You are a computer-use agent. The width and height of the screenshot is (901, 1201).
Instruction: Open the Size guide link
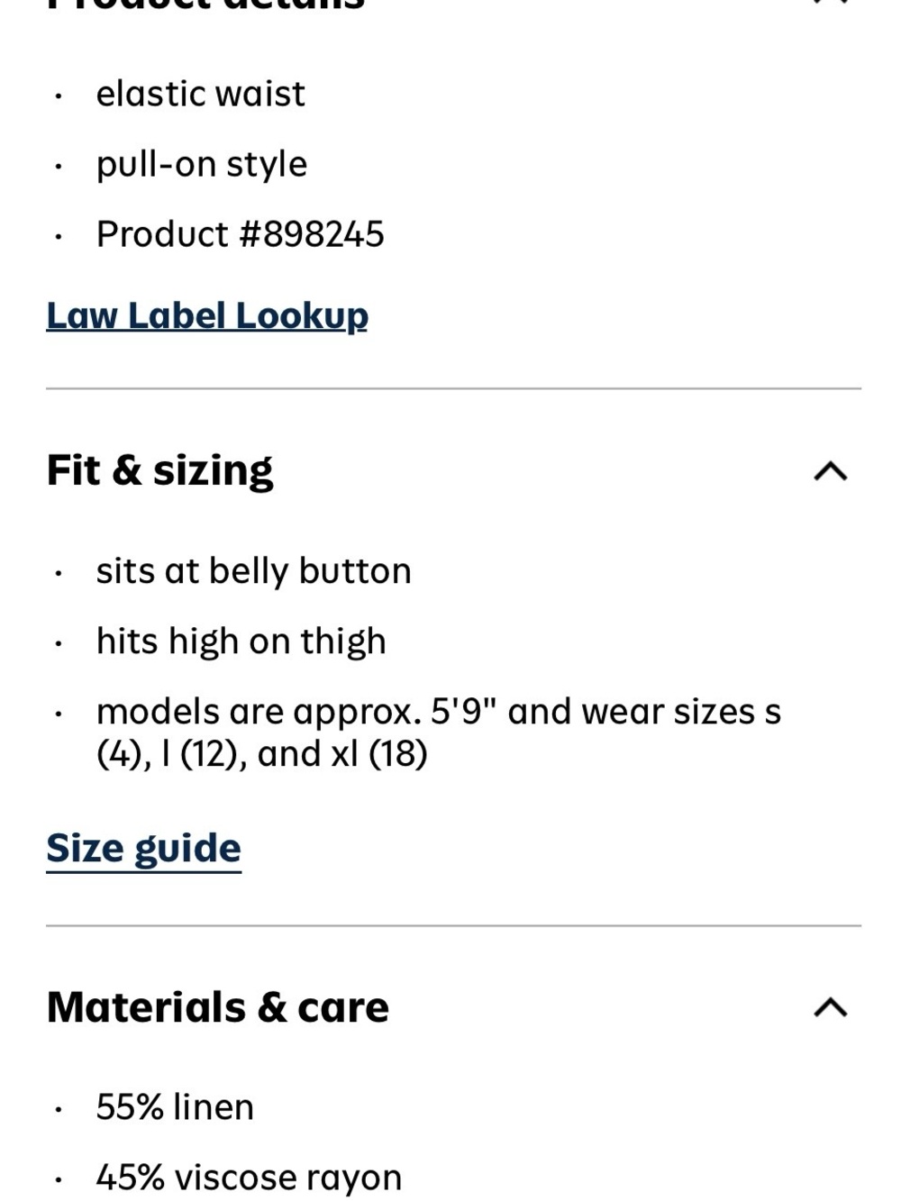[144, 849]
